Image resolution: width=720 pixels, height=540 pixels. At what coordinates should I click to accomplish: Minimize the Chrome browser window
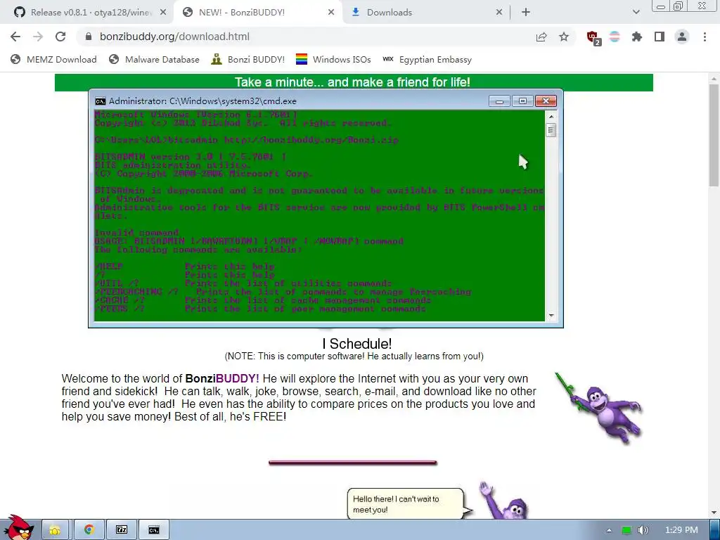(x=661, y=6)
